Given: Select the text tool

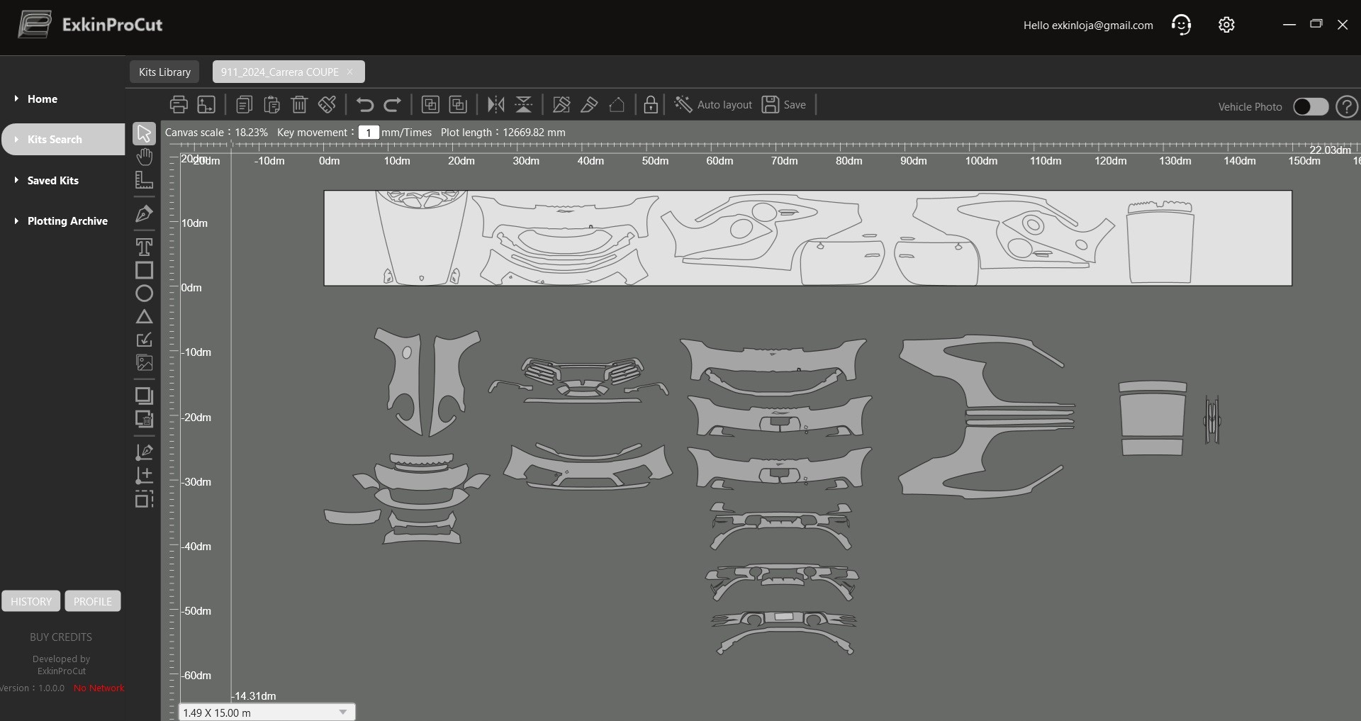Looking at the screenshot, I should coord(144,247).
